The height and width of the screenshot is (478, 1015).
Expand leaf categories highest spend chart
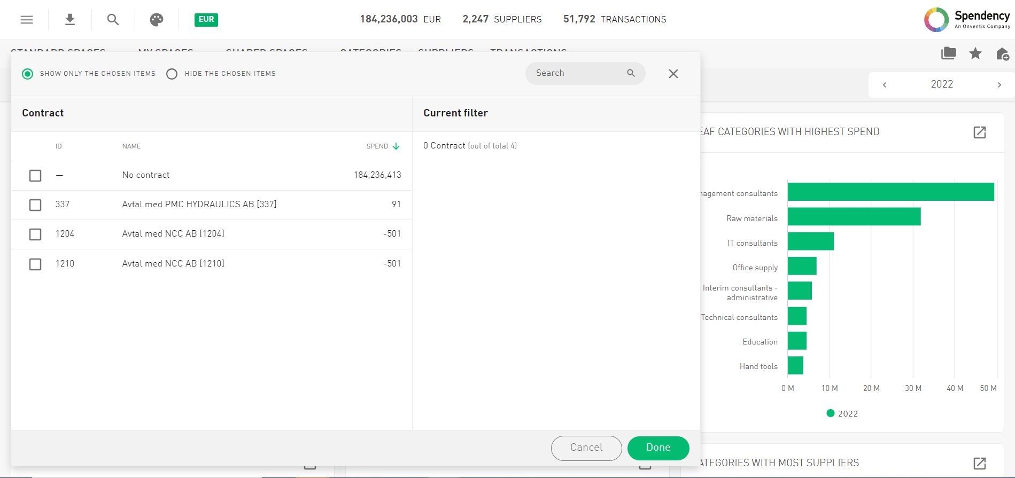click(x=979, y=132)
